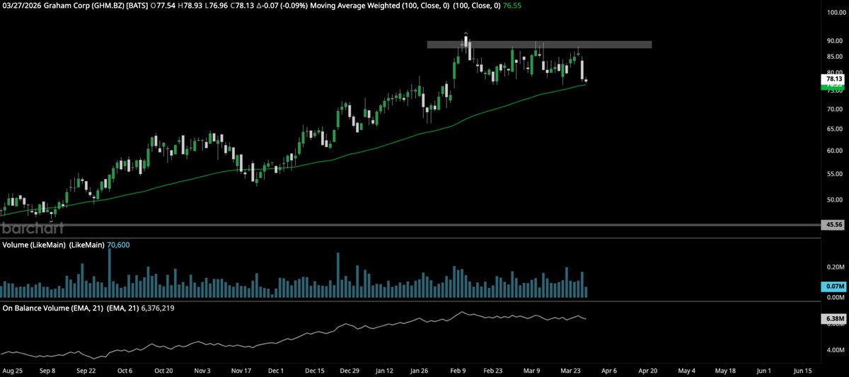Click the Sep 22 date label
This screenshot has width=849, height=377.
tap(86, 370)
